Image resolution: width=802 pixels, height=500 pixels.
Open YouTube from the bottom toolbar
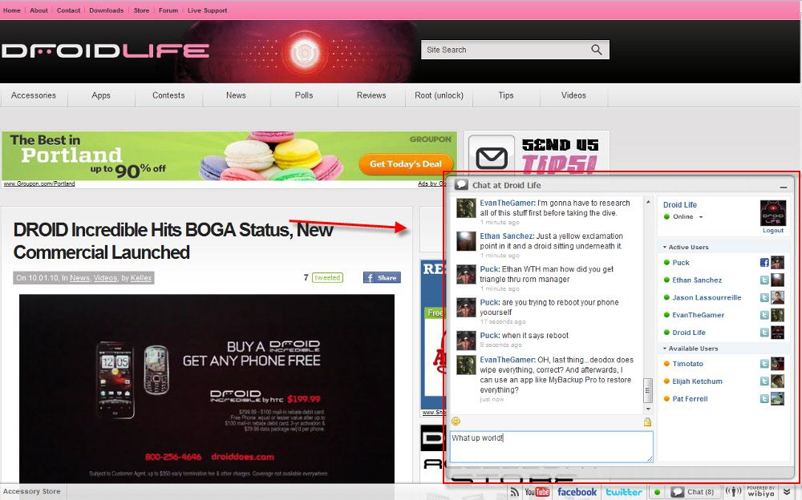tap(537, 491)
